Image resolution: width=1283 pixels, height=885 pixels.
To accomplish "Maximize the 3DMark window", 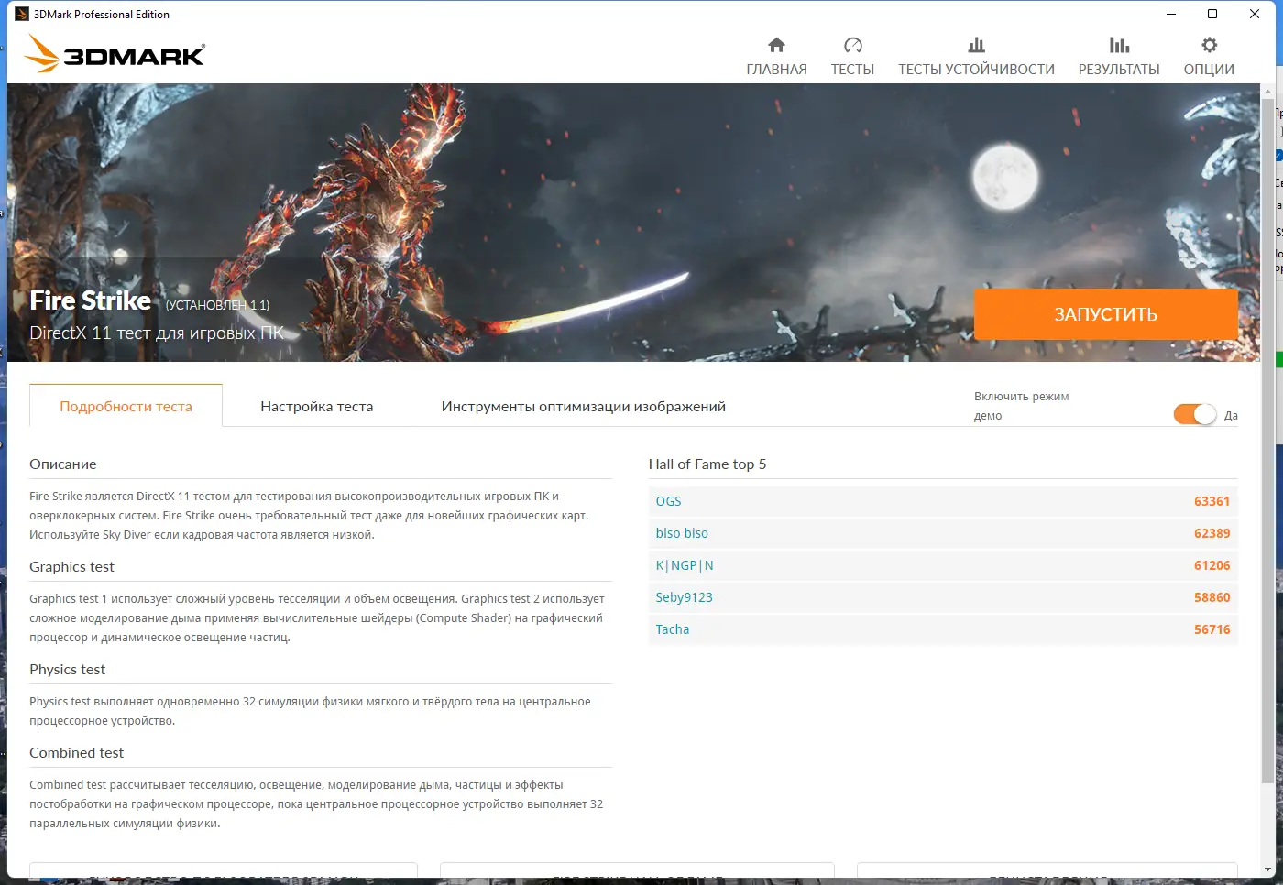I will coord(1212,14).
